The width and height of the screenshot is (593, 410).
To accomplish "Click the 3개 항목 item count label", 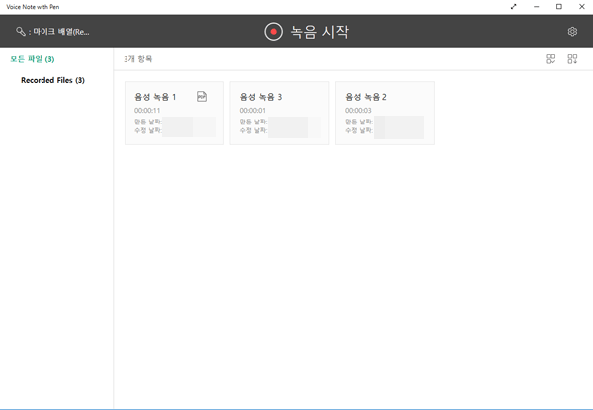I will tap(137, 59).
